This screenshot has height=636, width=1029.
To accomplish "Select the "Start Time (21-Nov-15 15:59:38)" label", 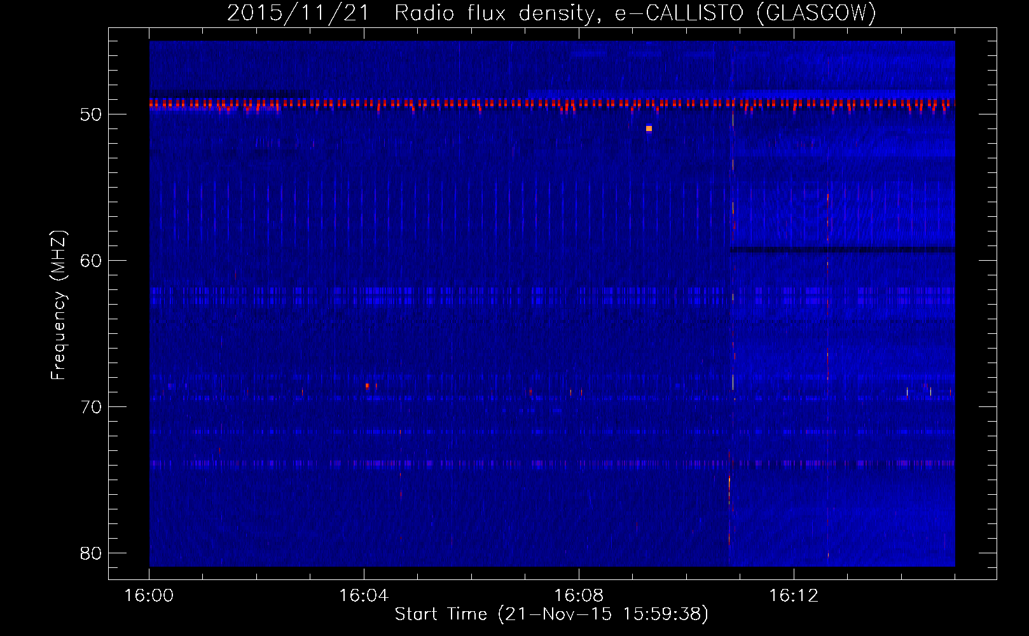I will tap(551, 614).
